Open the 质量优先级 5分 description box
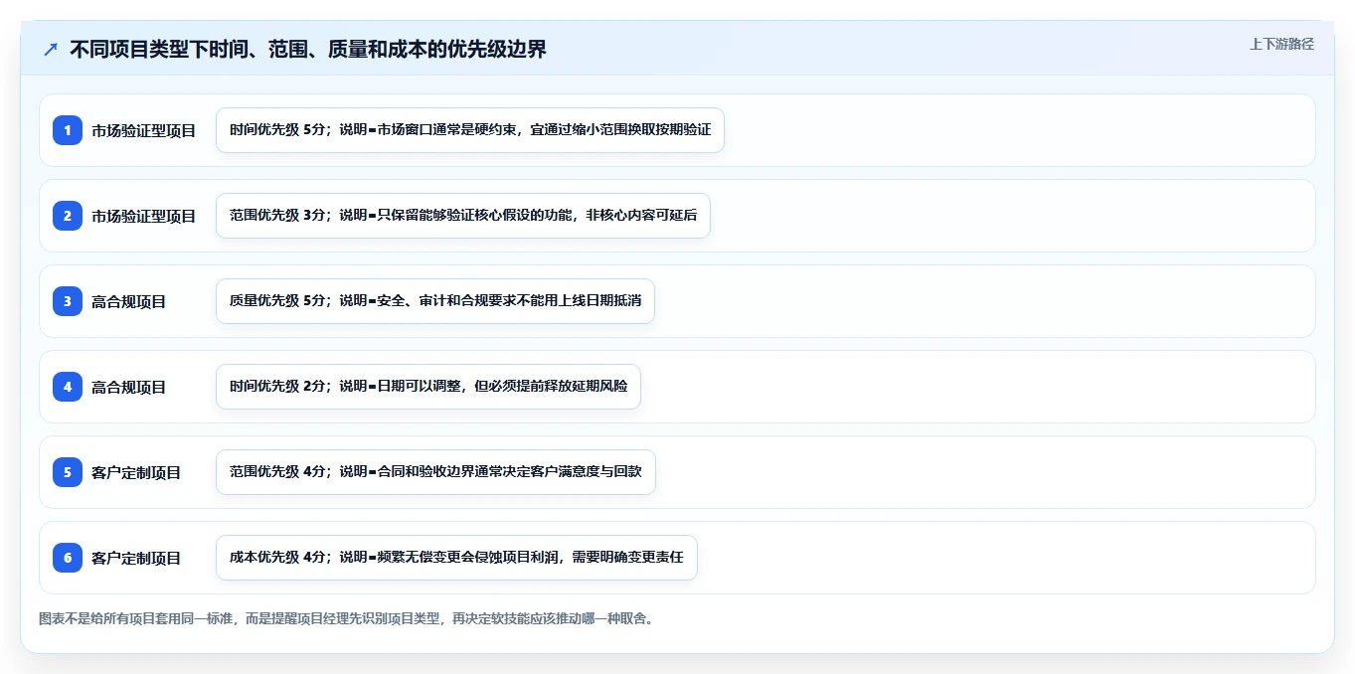 coord(435,301)
